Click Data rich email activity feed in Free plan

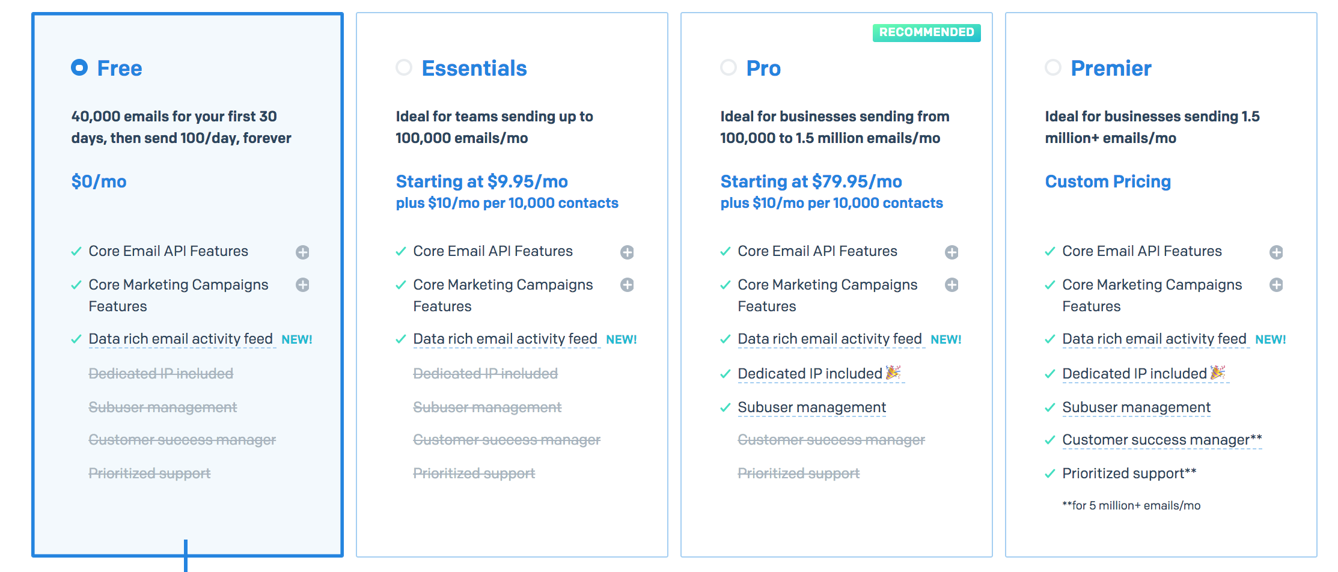pyautogui.click(x=180, y=339)
